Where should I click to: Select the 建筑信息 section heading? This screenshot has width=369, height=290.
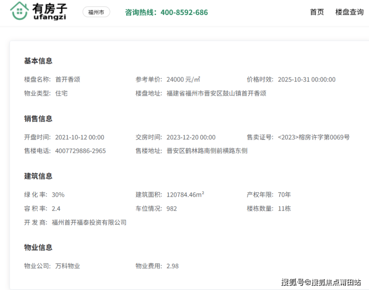(x=38, y=176)
